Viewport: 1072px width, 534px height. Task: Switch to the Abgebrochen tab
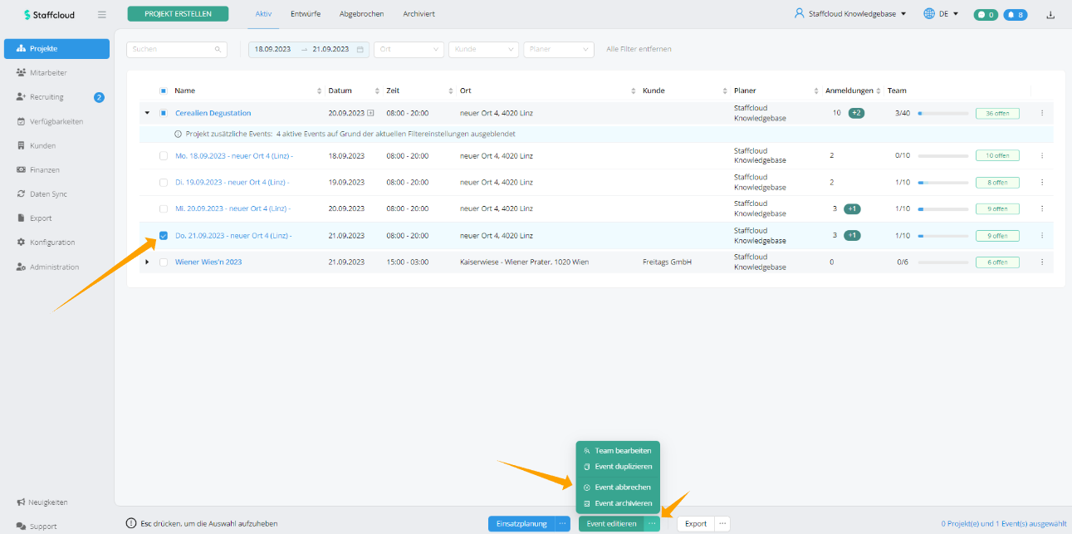tap(361, 14)
